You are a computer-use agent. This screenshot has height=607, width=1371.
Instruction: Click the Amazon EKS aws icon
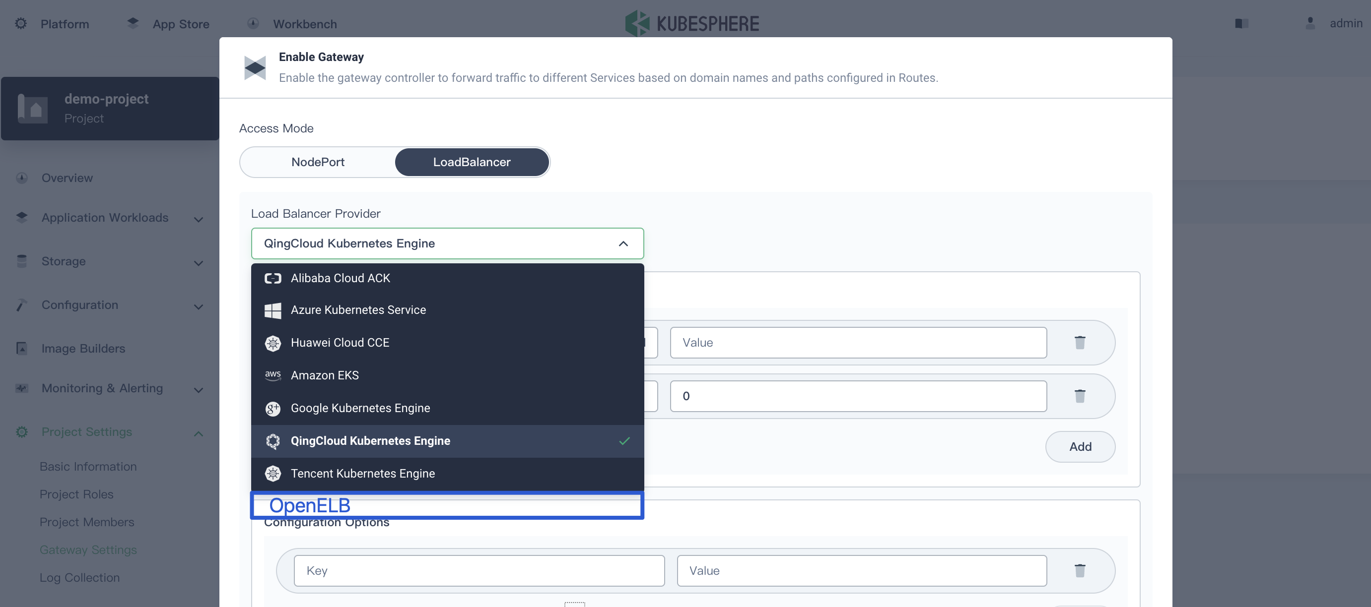point(273,375)
